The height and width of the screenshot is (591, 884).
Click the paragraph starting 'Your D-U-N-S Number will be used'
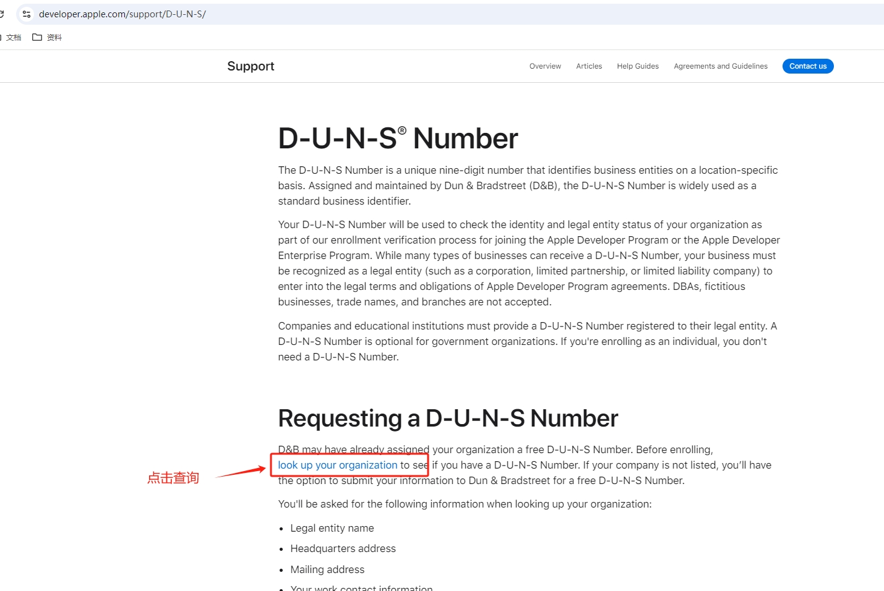pyautogui.click(x=529, y=263)
